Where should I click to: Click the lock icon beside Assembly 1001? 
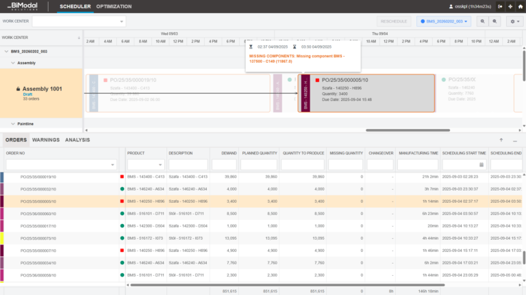[18, 89]
